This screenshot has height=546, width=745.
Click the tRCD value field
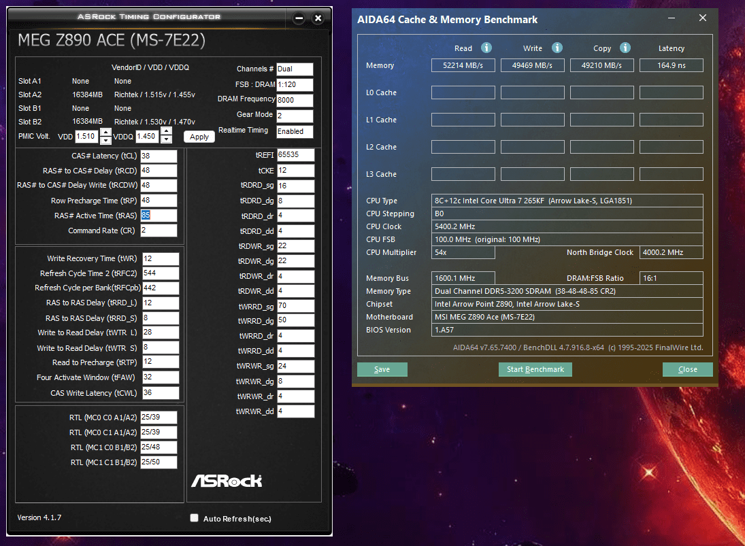159,171
